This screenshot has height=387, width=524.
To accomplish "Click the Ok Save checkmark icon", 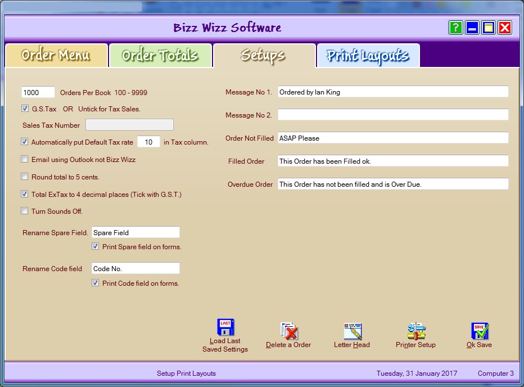I will tap(480, 331).
